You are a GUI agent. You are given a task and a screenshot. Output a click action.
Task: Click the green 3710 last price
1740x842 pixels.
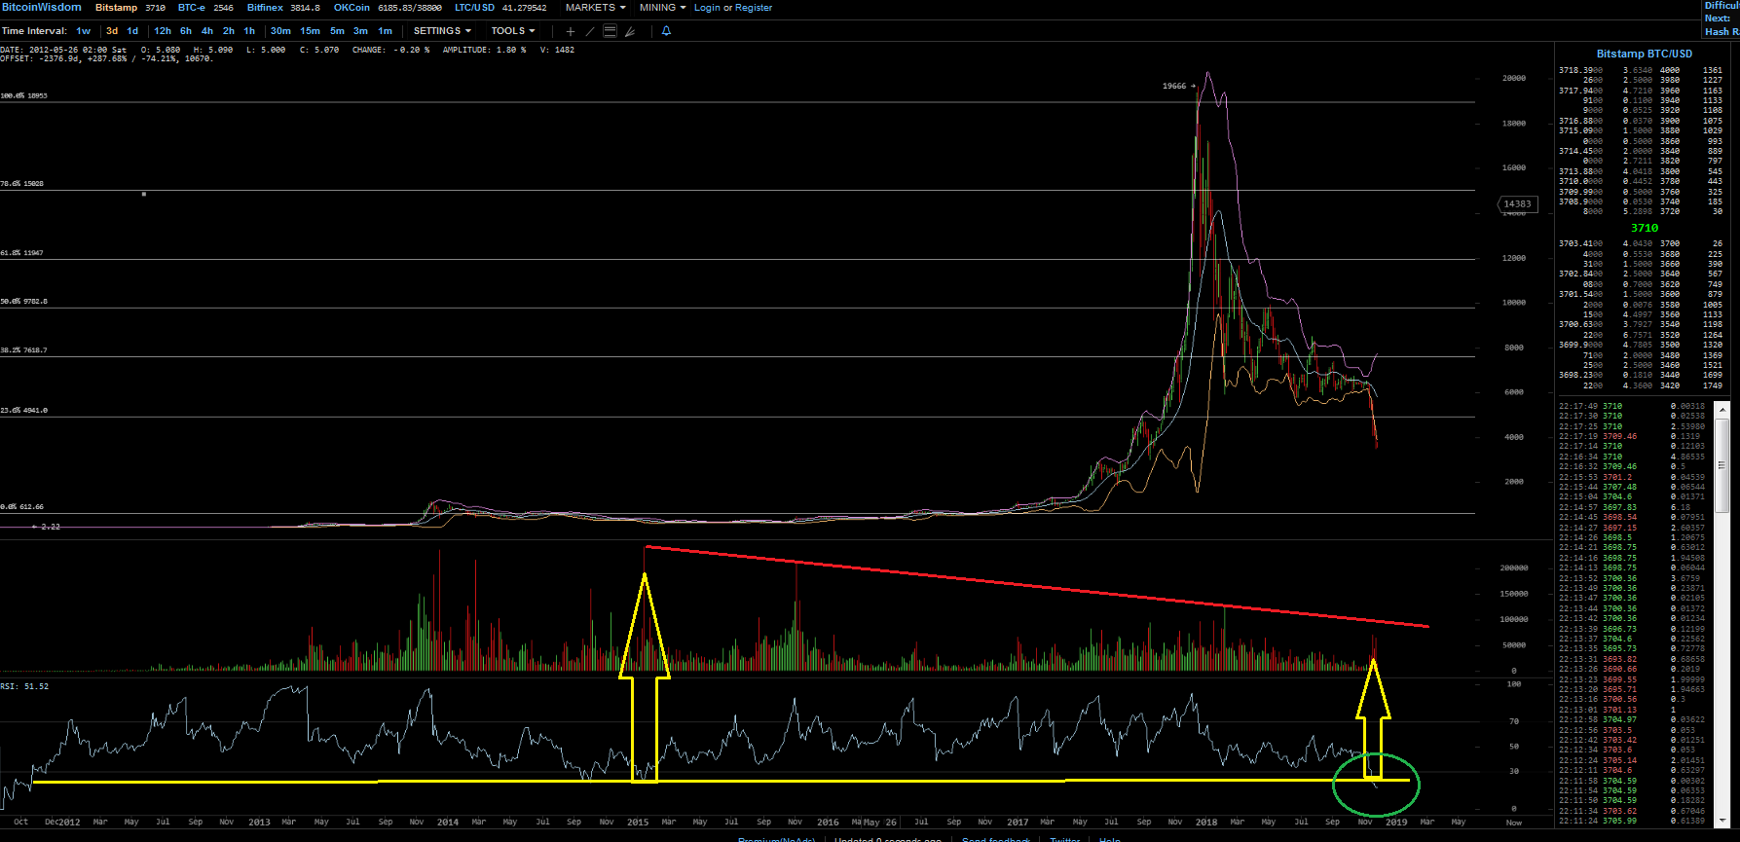[1645, 228]
